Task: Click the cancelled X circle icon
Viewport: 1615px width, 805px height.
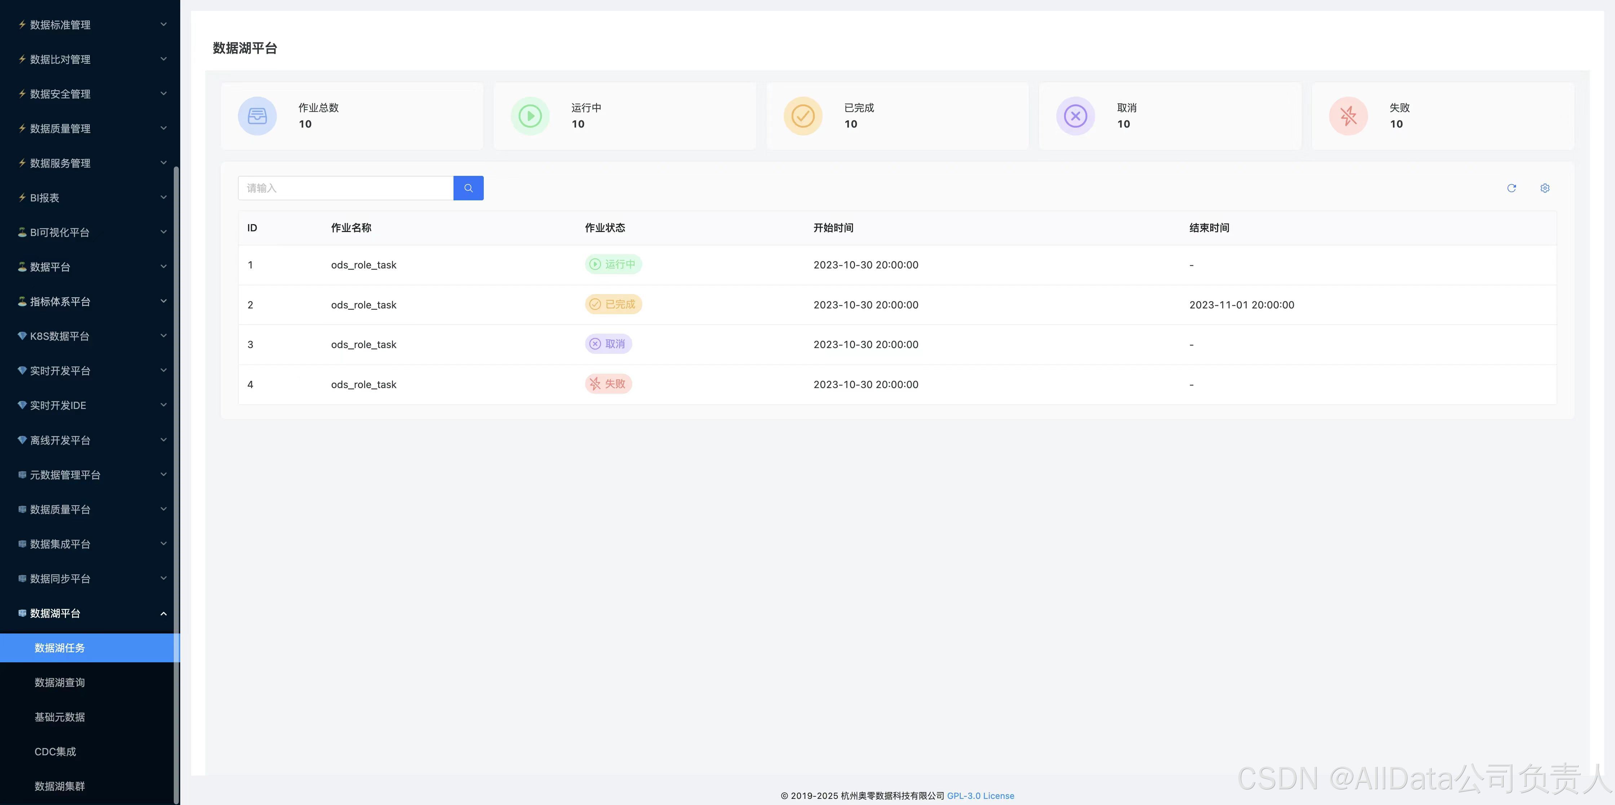Action: (1075, 116)
